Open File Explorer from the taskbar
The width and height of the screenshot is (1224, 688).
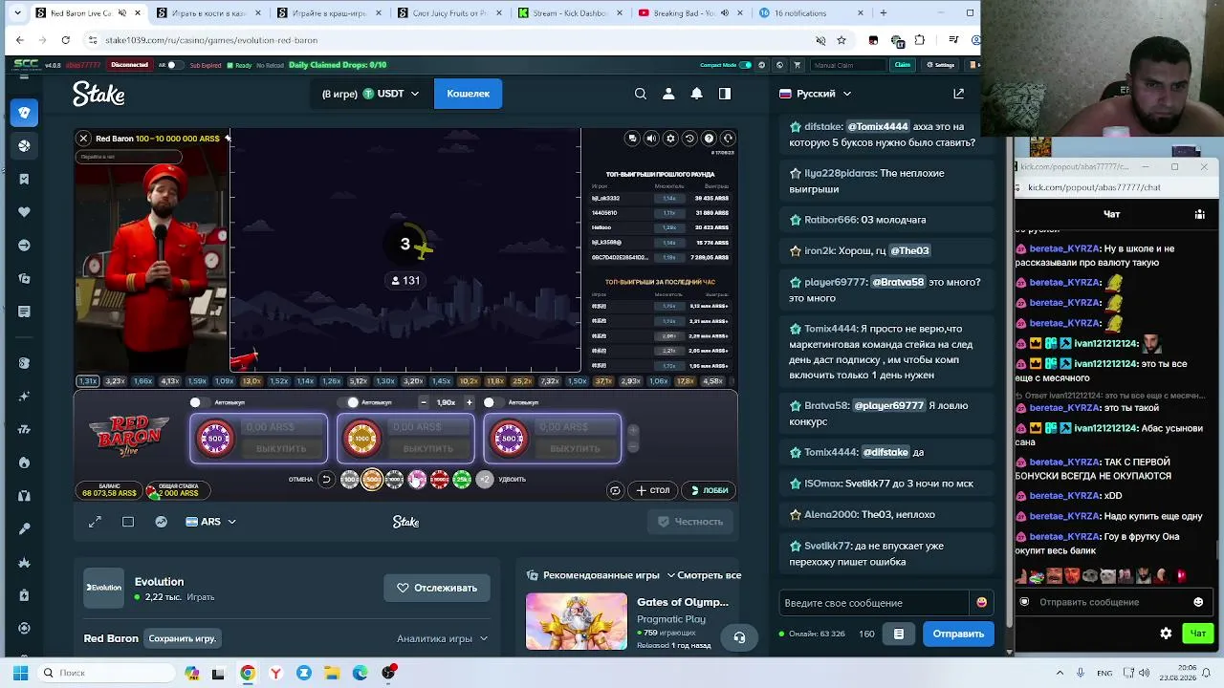coord(332,673)
